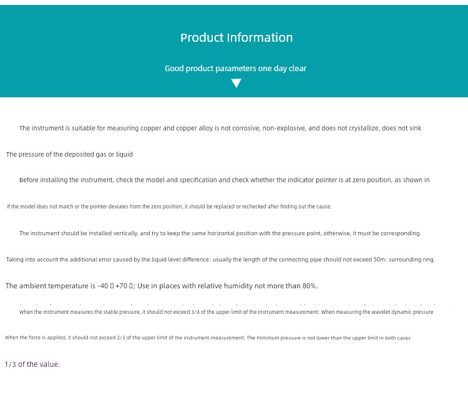This screenshot has height=395, width=468.
Task: Click the text '1/3 of the value.'
Action: coord(32,364)
